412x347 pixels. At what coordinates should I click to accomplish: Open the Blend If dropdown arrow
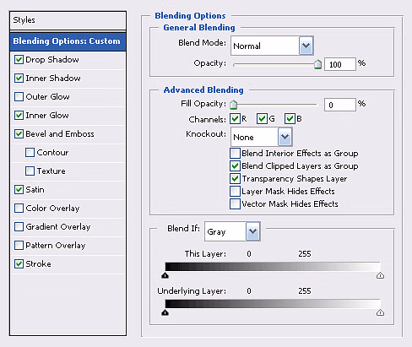(252, 231)
